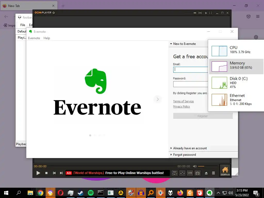Screen dimensions: 264x198
Task: Click the eject/open file icon in GOM Player
Action: click(206, 173)
